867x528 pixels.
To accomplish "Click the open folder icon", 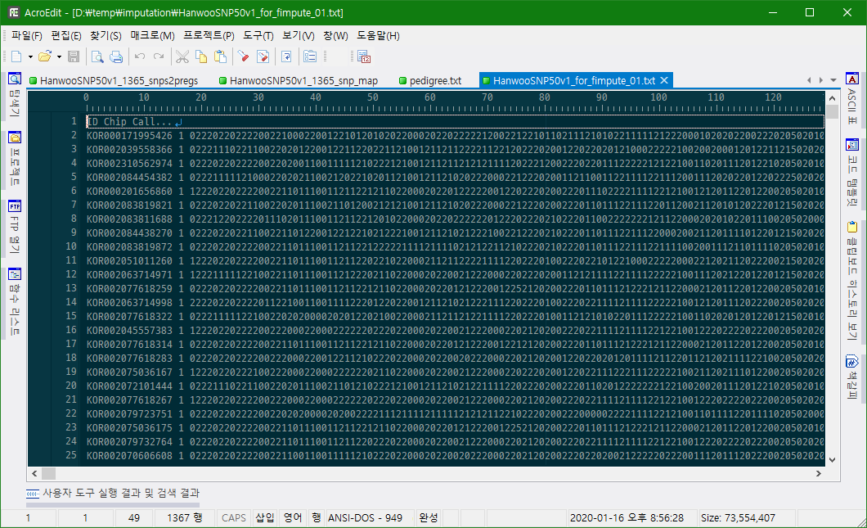I will (x=45, y=56).
